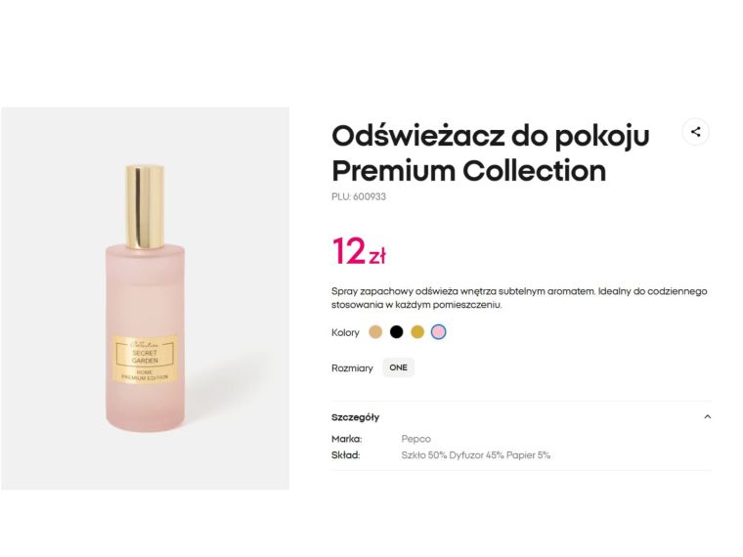Collapse the Szczegóły section chevron
The height and width of the screenshot is (557, 743).
coord(708,417)
